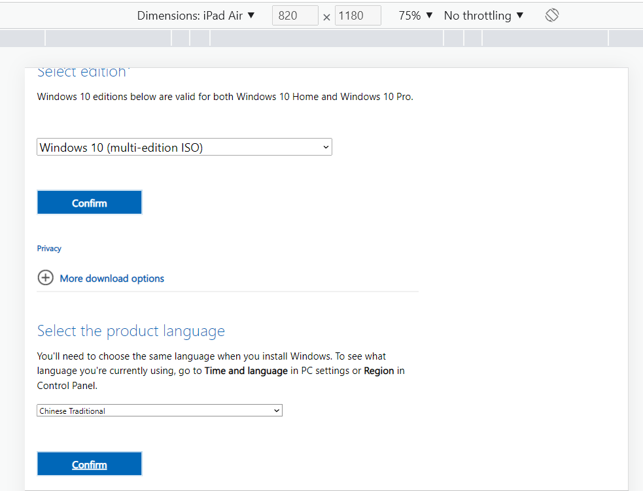Image resolution: width=643 pixels, height=491 pixels.
Task: Open the Windows 10 (multi-edition ISO) select box
Action: [184, 147]
